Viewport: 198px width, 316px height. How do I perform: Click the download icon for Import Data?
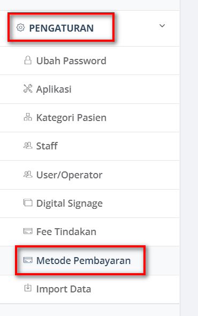[x=28, y=288]
